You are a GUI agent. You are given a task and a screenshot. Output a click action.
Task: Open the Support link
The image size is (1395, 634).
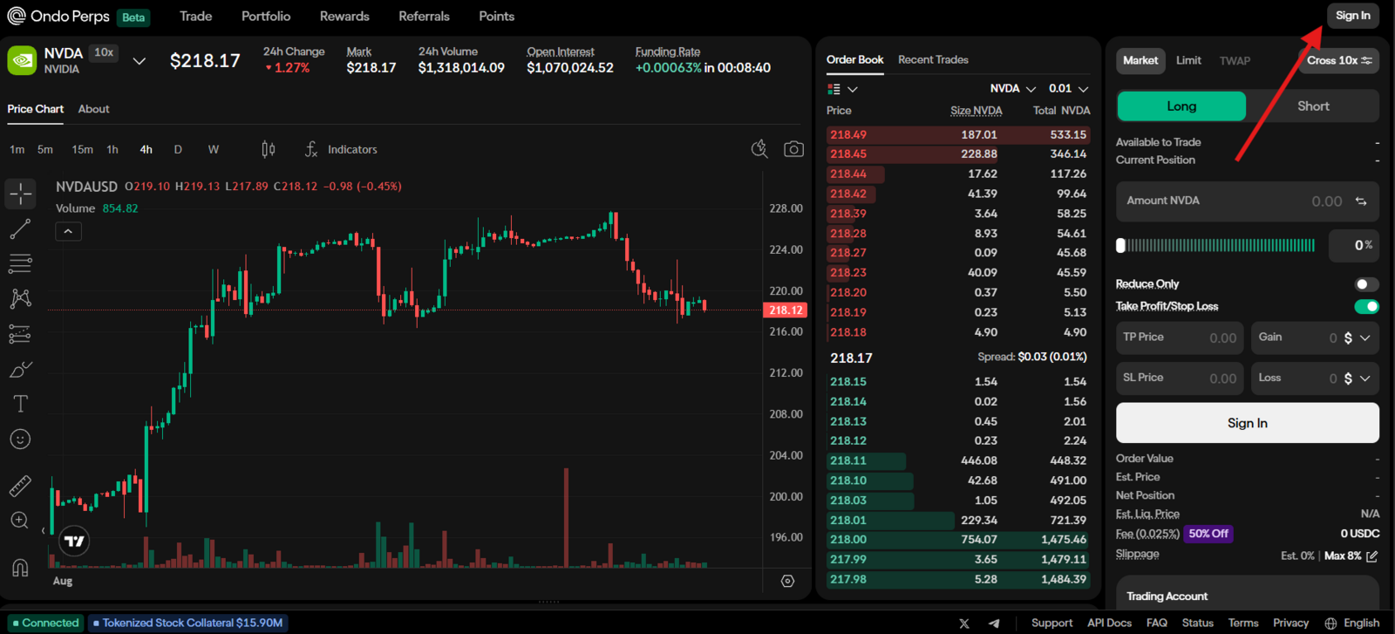[x=1051, y=624]
